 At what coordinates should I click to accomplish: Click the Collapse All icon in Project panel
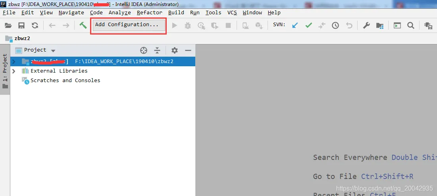pyautogui.click(x=157, y=50)
